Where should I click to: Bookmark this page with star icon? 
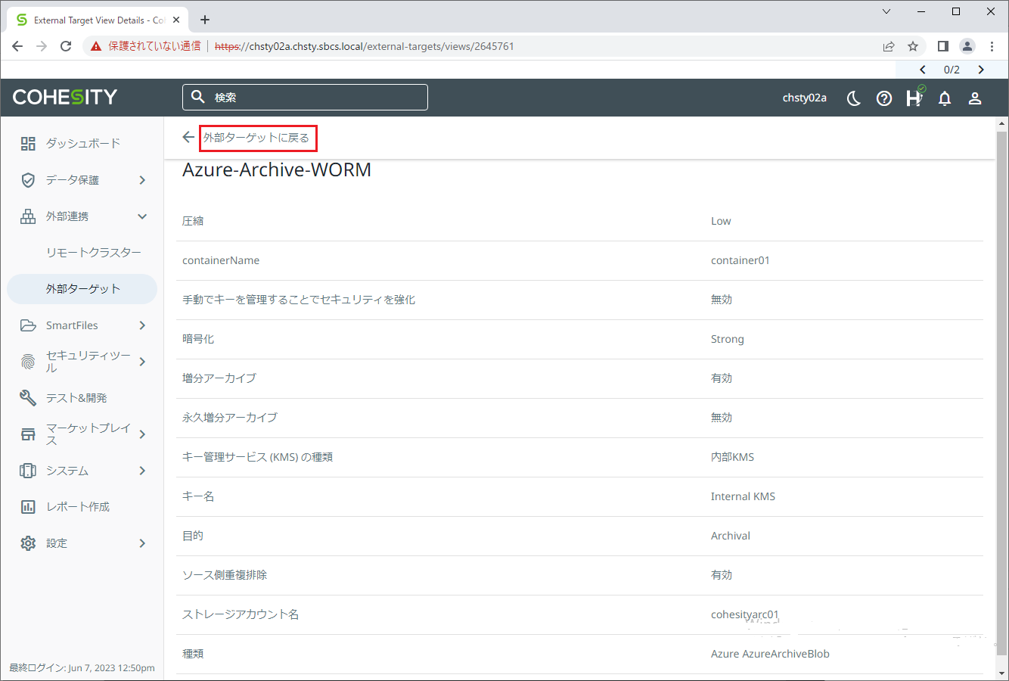(x=913, y=46)
